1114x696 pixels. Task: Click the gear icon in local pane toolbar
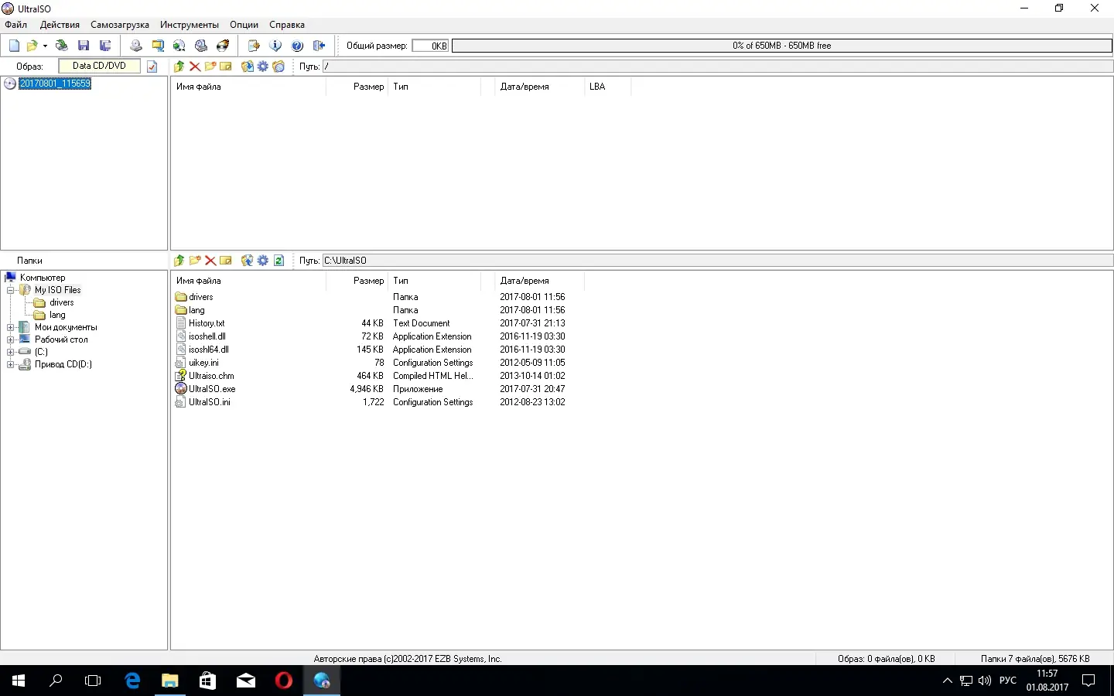click(x=263, y=261)
